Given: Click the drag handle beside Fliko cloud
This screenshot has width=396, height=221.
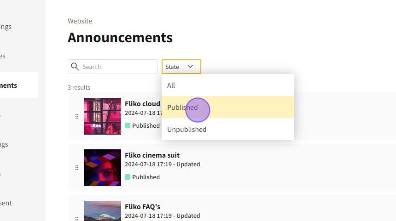Looking at the screenshot, I should [x=77, y=116].
